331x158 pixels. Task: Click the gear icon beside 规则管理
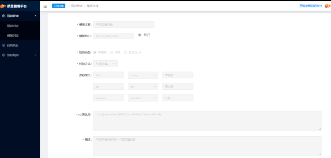coord(3,16)
